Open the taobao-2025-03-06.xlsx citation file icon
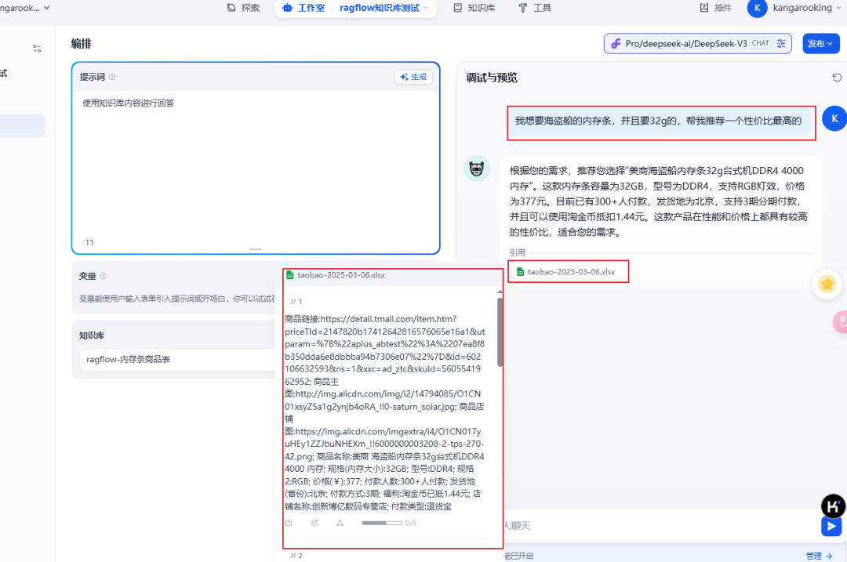Screen dimensions: 847x562 (522, 271)
